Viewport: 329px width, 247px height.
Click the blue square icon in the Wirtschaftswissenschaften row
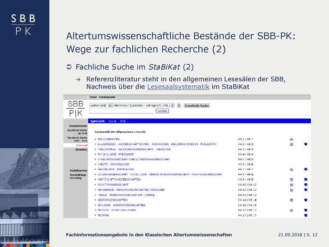[x=292, y=179]
